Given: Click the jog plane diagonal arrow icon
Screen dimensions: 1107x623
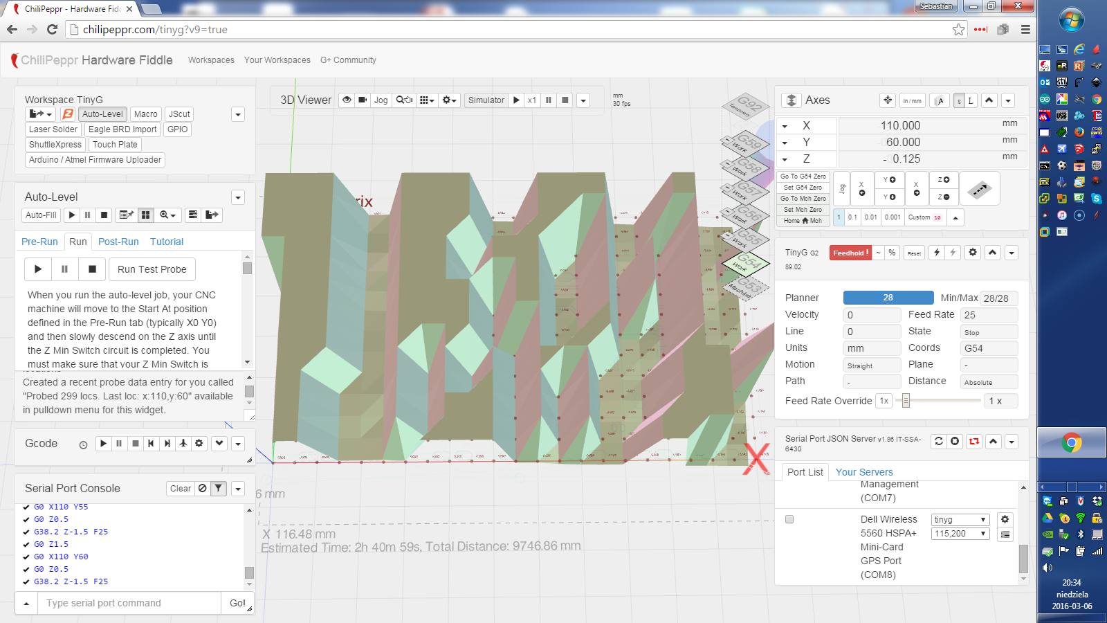Looking at the screenshot, I should click(980, 189).
